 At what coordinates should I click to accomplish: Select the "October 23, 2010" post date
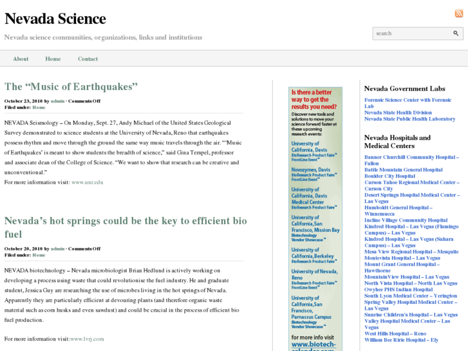pyautogui.click(x=24, y=101)
